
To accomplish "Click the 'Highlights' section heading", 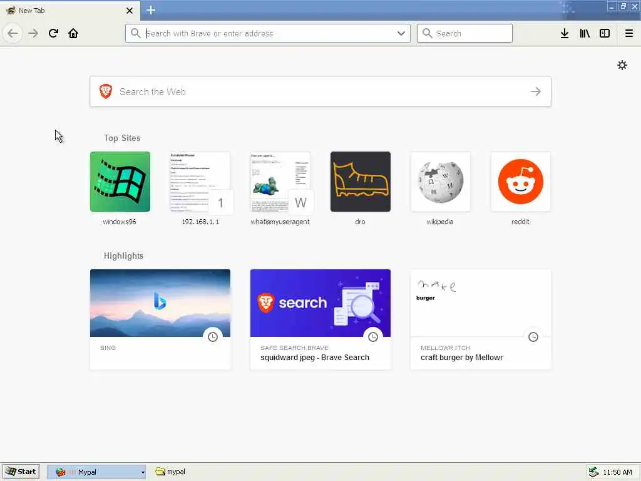I will coord(123,256).
